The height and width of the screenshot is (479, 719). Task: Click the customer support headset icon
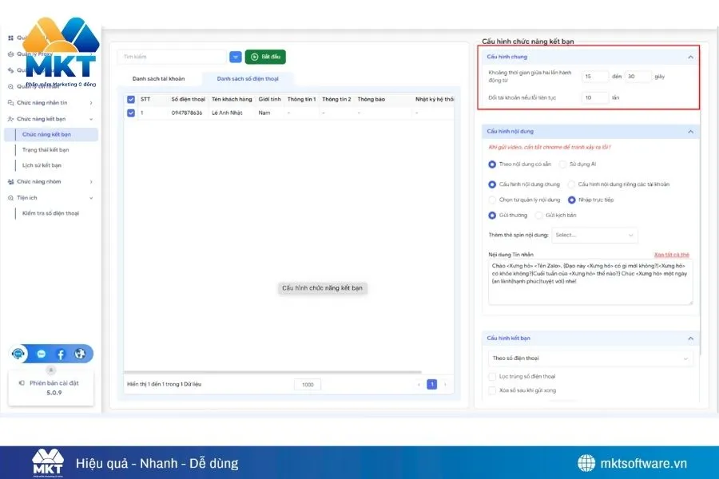19,354
